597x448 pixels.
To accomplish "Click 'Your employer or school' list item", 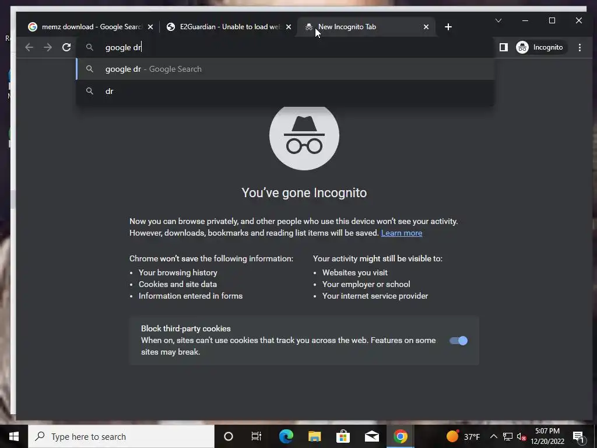I will click(366, 284).
